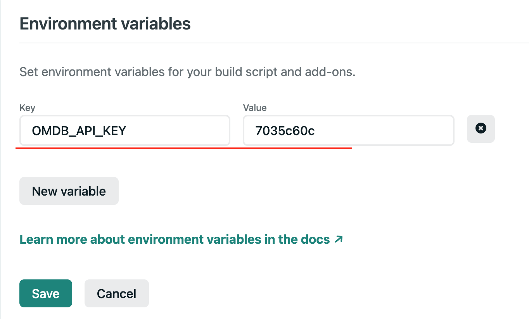Screen dimensions: 529x319
Task: Remove the OMDB_API_KEY variable with the X icon
Action: pyautogui.click(x=481, y=128)
